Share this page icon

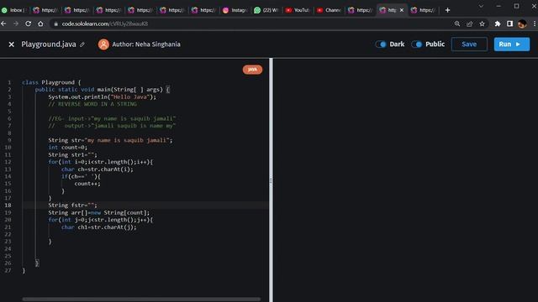[x=469, y=23]
